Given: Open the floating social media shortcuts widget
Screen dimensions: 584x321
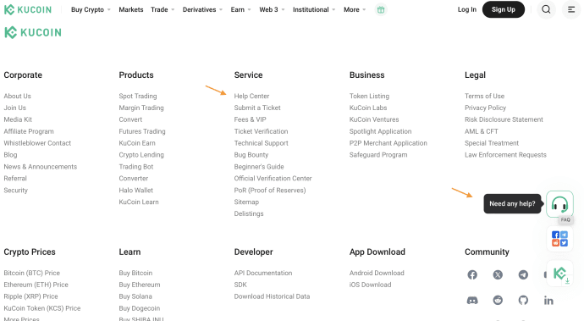Looking at the screenshot, I should click(x=559, y=239).
